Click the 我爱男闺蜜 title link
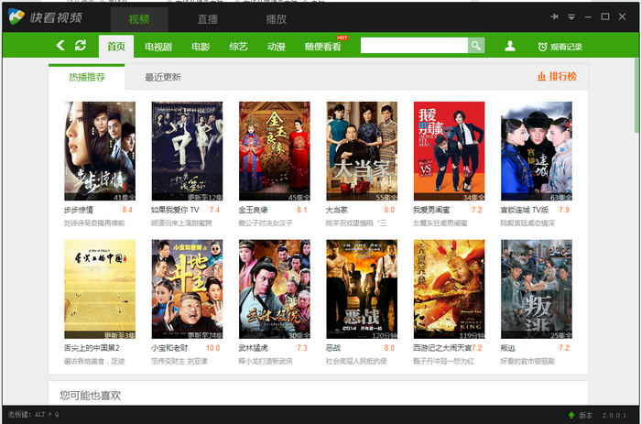Screen dimensions: 641x424 click(x=431, y=210)
